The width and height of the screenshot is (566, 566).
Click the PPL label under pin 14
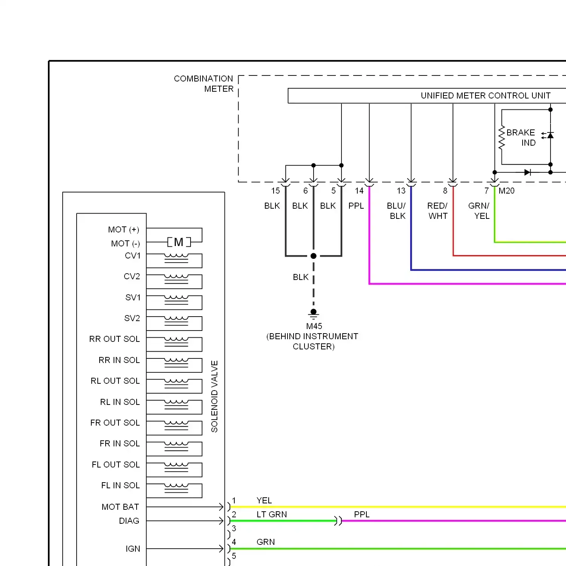coord(356,206)
